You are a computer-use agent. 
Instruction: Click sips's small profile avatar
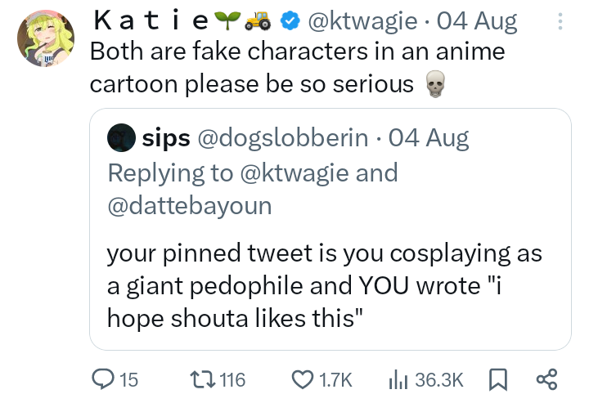click(121, 137)
